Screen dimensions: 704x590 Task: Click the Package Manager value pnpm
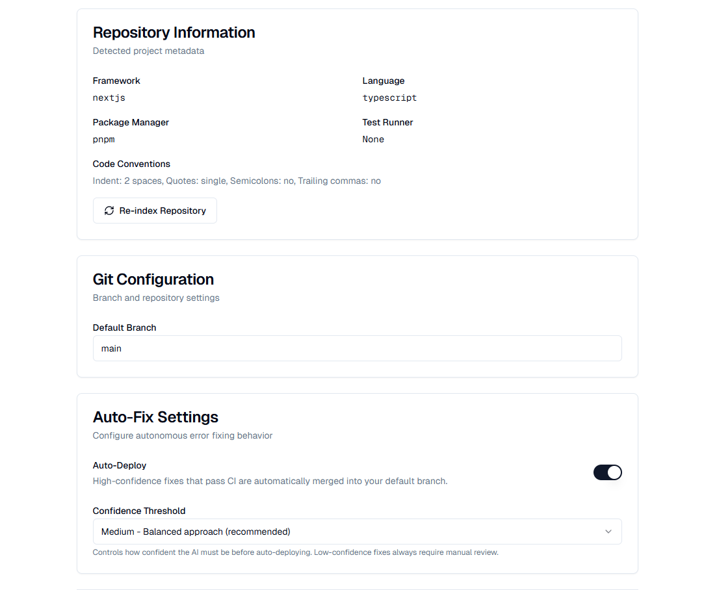(x=103, y=139)
